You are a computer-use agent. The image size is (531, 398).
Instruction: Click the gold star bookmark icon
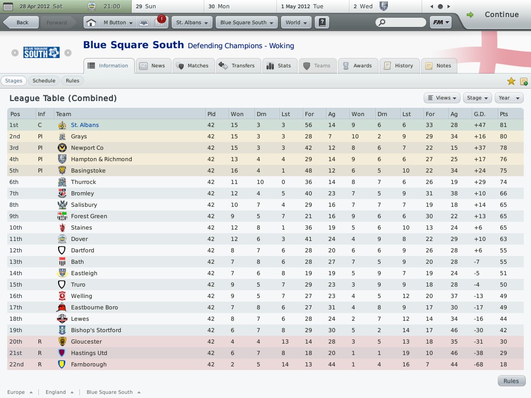pos(511,81)
